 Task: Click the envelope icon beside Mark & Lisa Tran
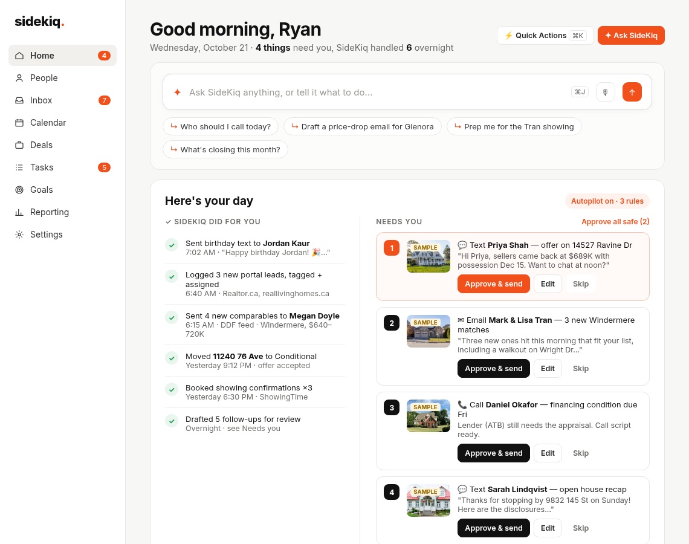click(461, 320)
